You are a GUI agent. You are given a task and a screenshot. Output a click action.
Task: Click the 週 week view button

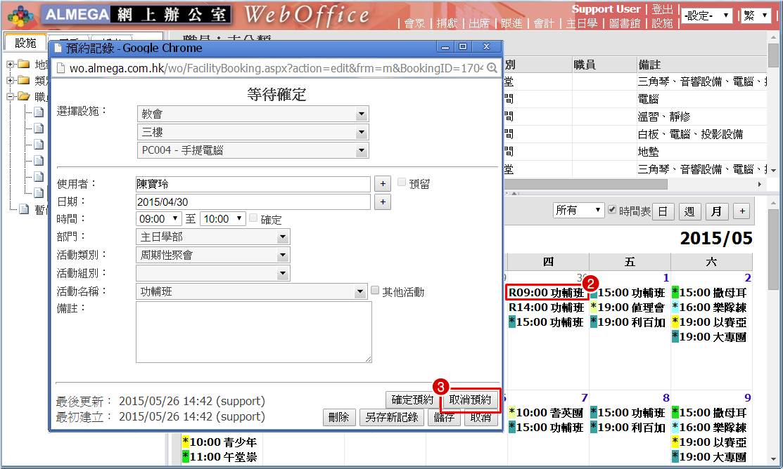(689, 211)
